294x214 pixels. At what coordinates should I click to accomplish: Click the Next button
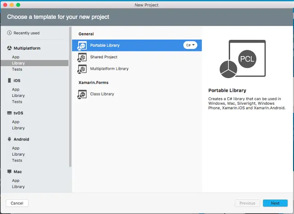(275, 203)
